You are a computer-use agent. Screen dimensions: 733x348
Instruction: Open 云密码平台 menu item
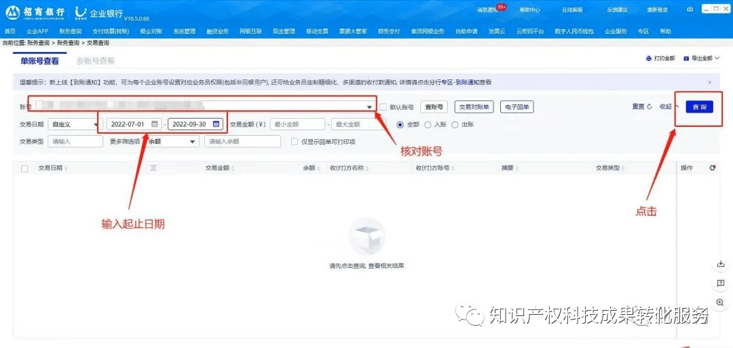coord(530,31)
